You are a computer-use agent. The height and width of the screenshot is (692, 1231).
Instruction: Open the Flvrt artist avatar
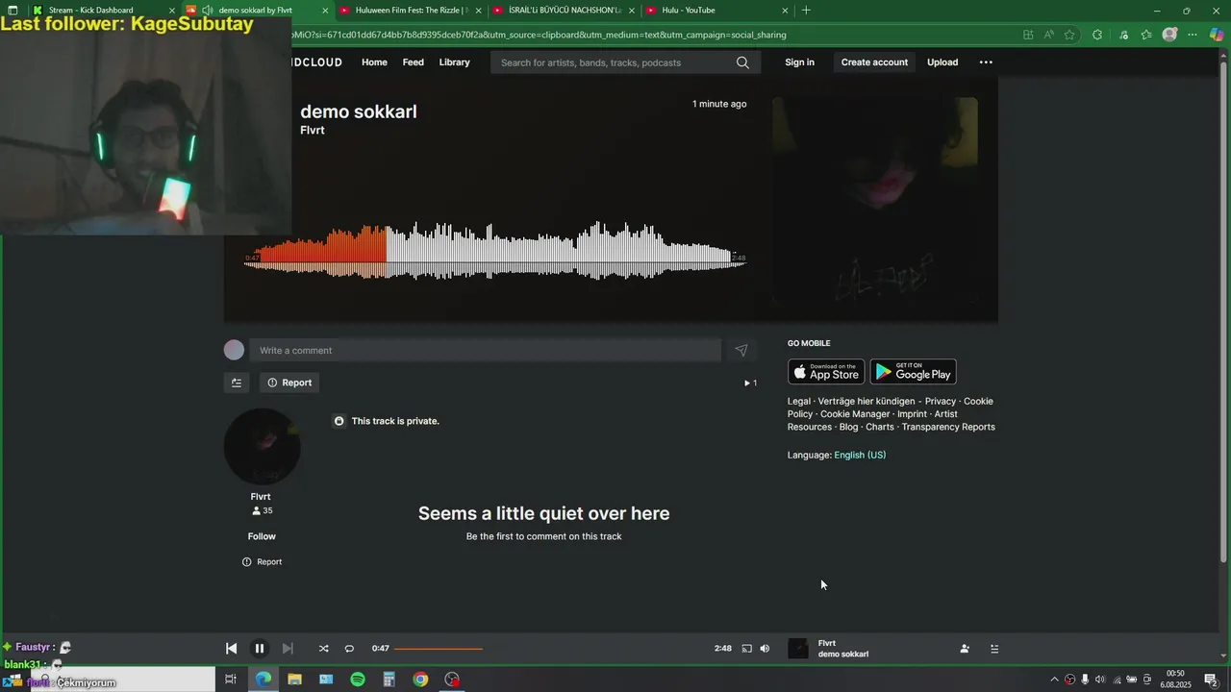click(x=262, y=447)
